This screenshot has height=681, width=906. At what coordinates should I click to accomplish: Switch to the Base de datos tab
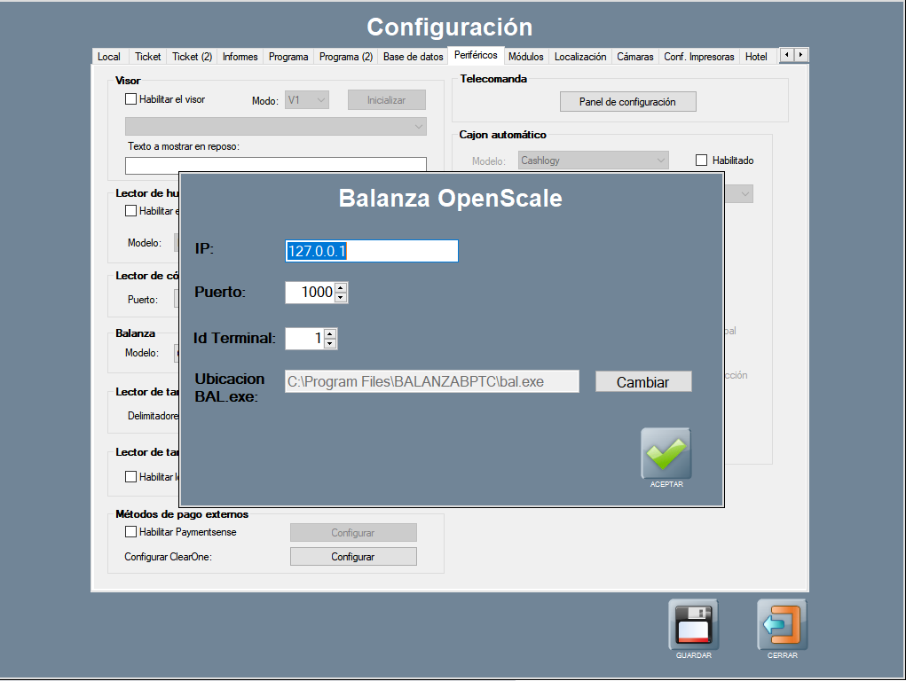coord(413,57)
